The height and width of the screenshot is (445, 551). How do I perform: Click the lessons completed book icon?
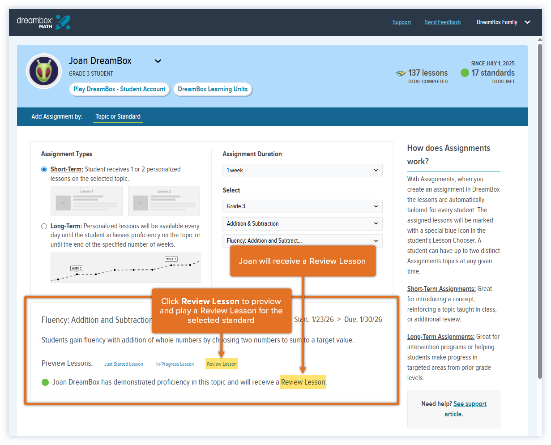point(401,73)
